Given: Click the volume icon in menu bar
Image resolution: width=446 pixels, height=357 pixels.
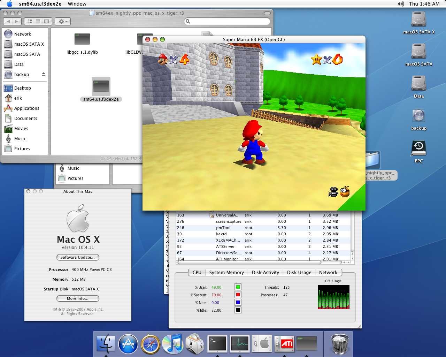Looking at the screenshot, I should 401,4.
